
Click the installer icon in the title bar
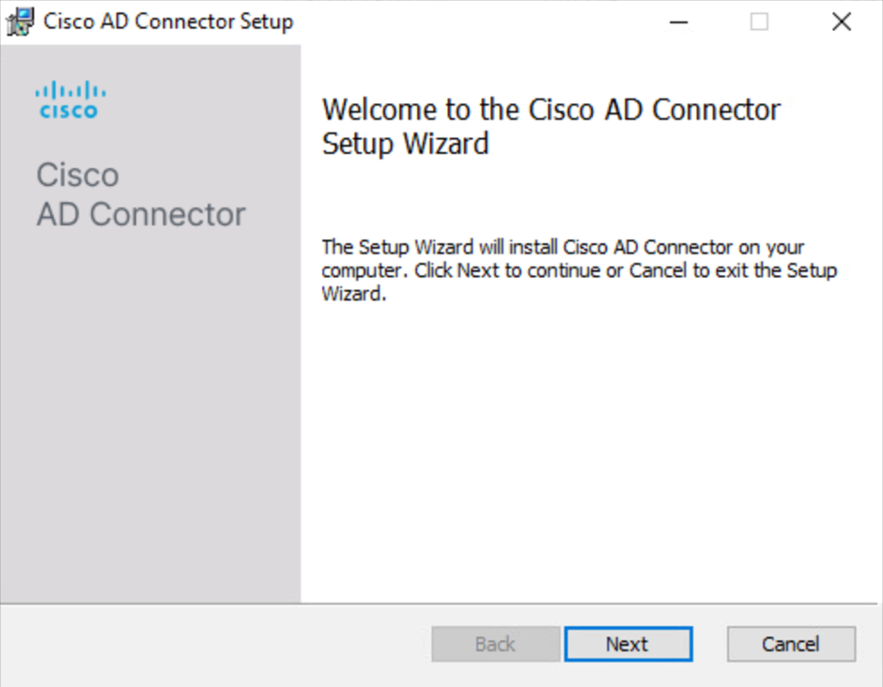click(x=21, y=22)
